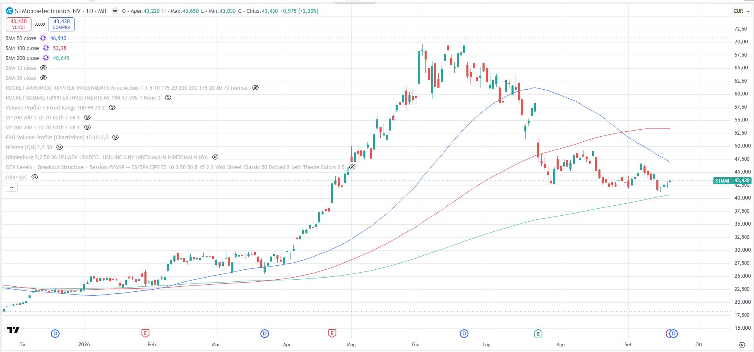Click the SMA 50 close legend label

(x=21, y=38)
